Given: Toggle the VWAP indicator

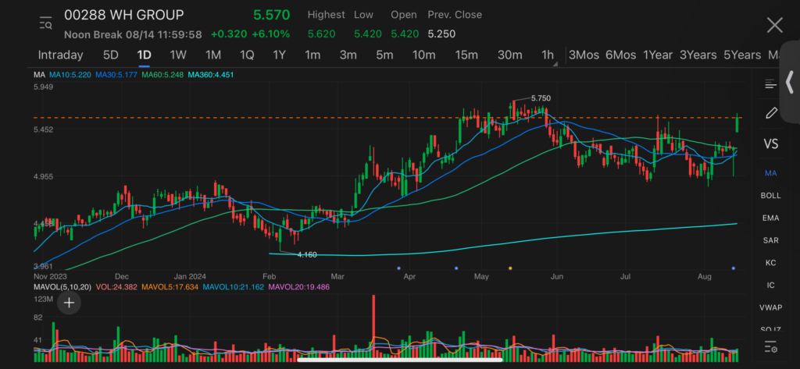Looking at the screenshot, I should click(770, 308).
